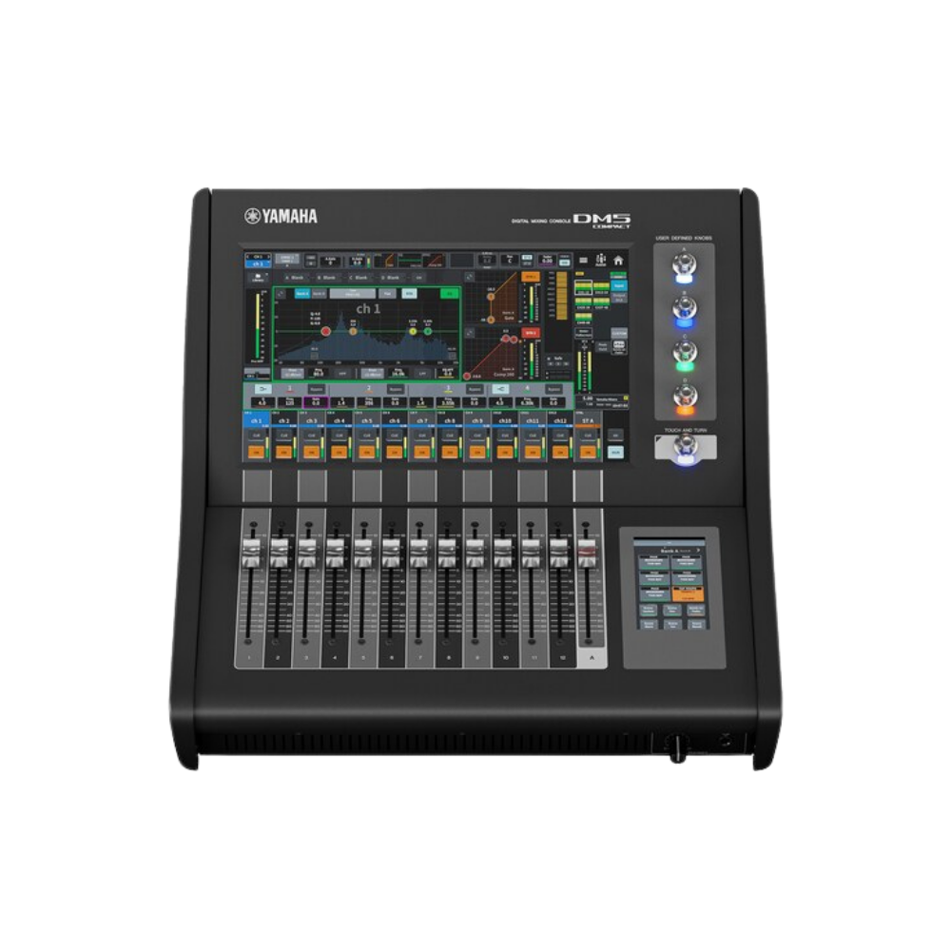The image size is (951, 951).
Task: Touch User Defined Knob C
Action: pyautogui.click(x=685, y=354)
